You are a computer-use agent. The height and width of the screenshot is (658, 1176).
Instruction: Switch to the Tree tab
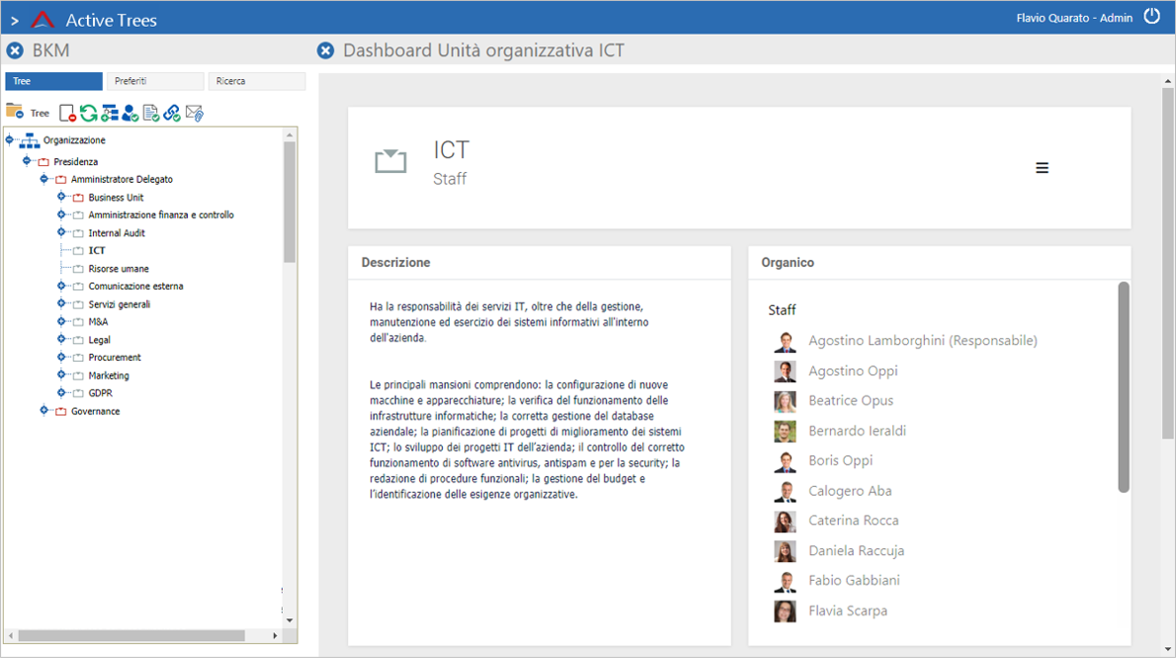point(54,81)
